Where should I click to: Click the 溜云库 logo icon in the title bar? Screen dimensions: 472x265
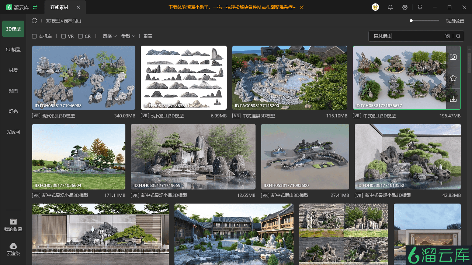[9, 7]
